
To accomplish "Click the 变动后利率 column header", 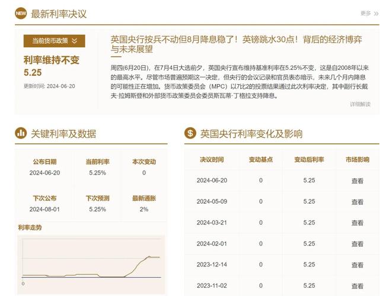I will 309,159.
